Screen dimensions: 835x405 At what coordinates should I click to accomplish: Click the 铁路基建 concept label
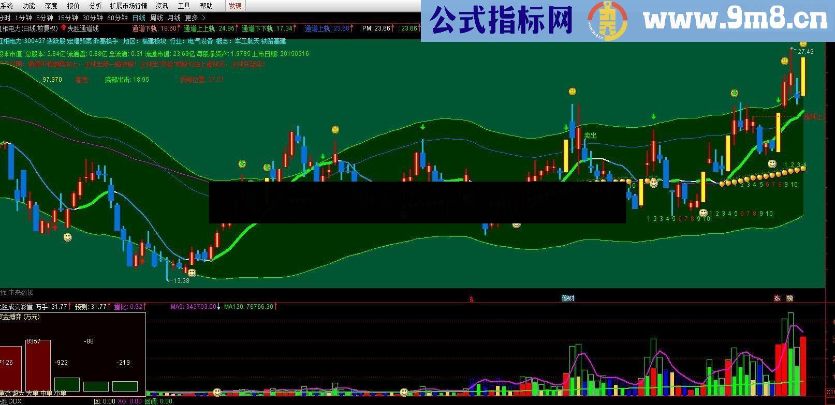274,41
